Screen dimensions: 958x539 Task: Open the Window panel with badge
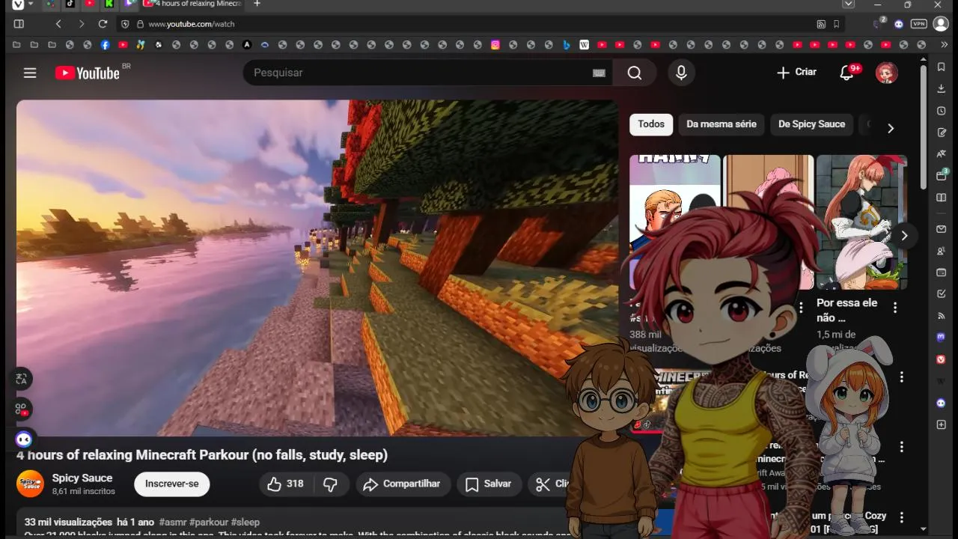point(942,176)
